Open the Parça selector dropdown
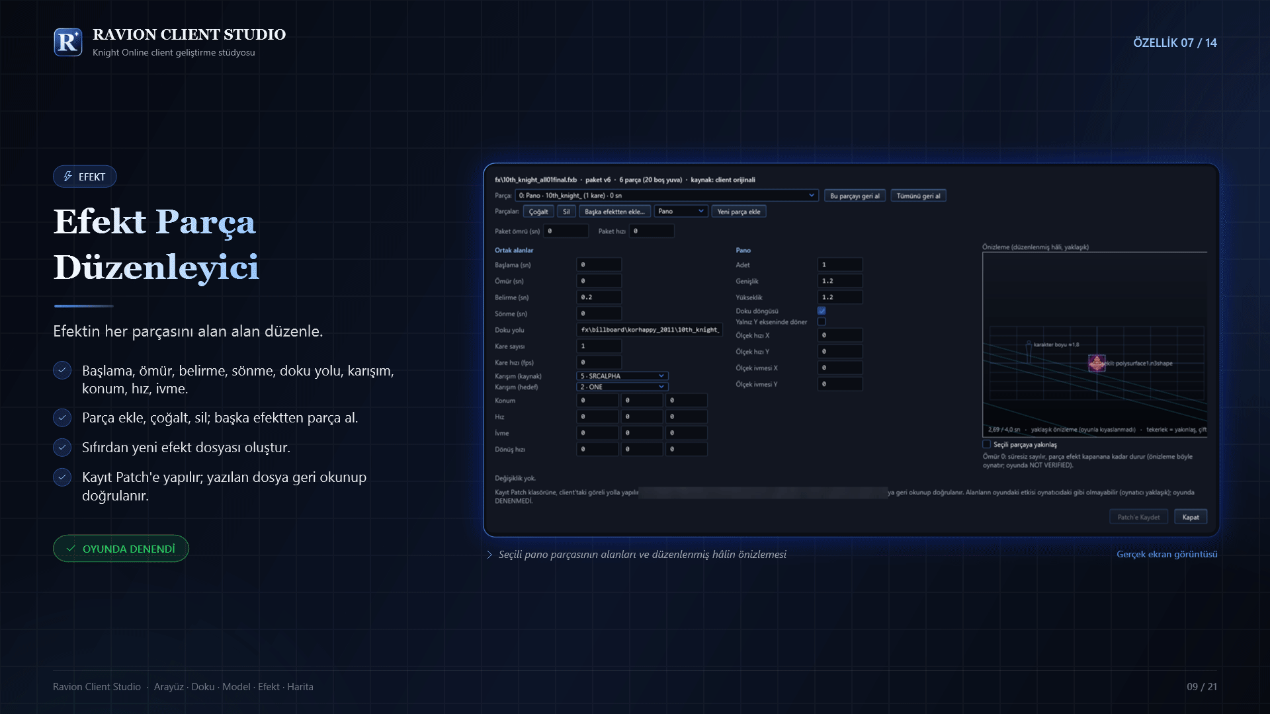1270x714 pixels. (667, 196)
